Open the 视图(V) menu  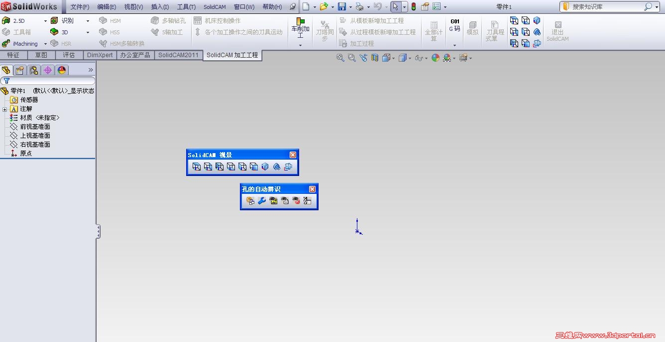[133, 7]
